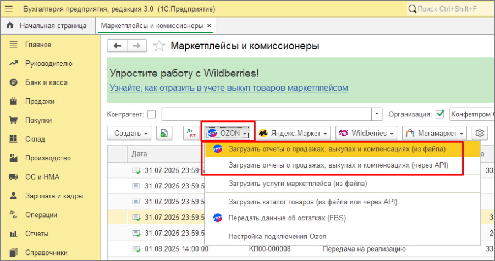Click the search magnifier icon
The width and height of the screenshot is (495, 261).
click(x=412, y=9)
